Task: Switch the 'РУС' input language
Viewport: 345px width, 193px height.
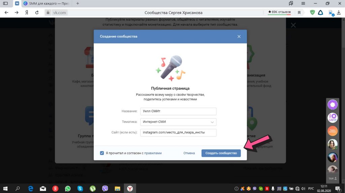Action: click(311, 188)
